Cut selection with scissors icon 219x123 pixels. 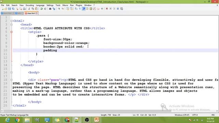(29, 9)
